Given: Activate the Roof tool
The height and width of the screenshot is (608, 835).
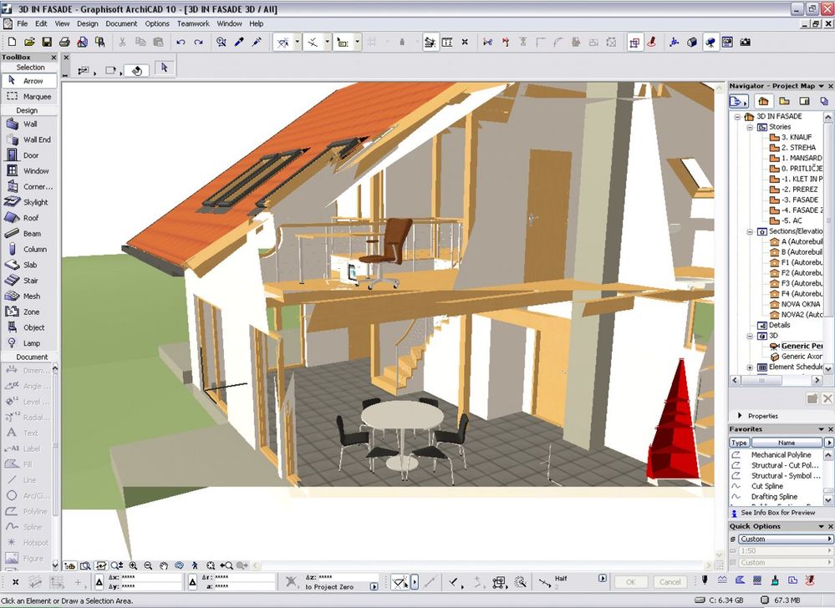Looking at the screenshot, I should coord(32,218).
